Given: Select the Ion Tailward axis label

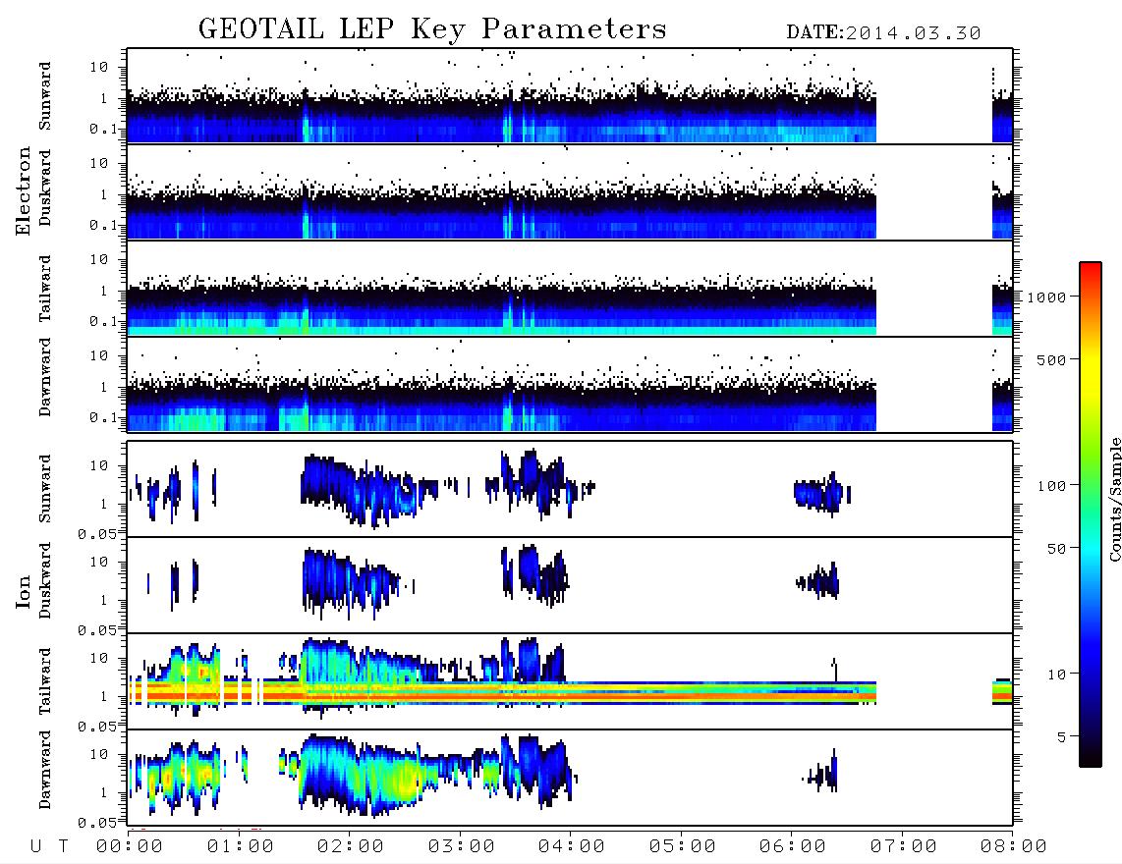Looking at the screenshot, I should [x=45, y=681].
